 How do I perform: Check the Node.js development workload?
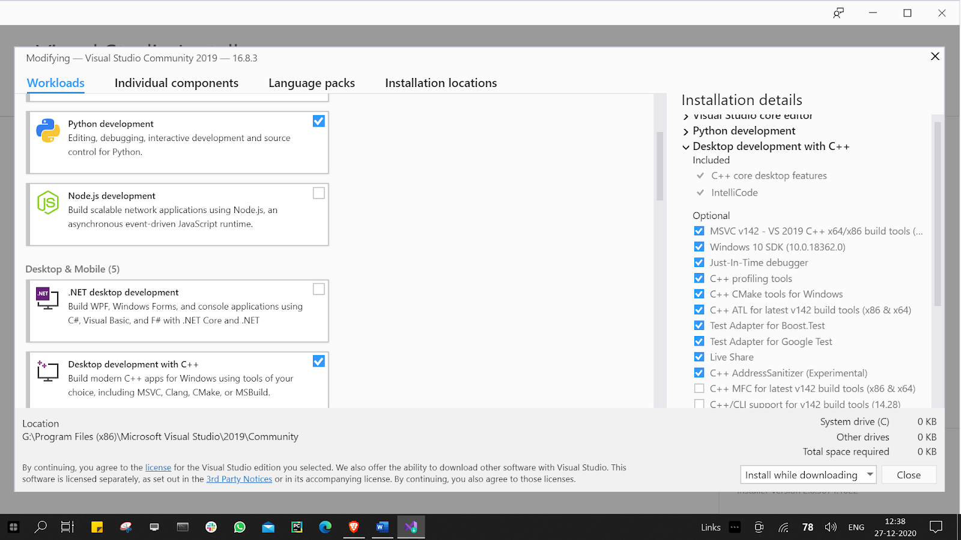319,193
